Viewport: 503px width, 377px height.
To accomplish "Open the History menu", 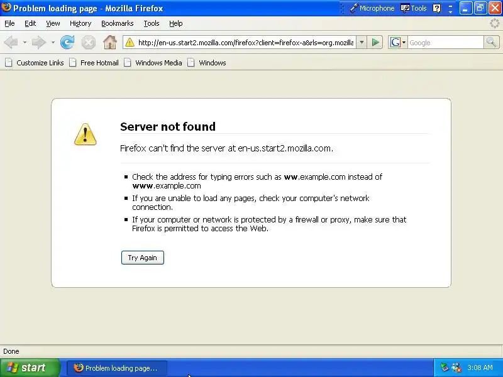I will pos(80,23).
